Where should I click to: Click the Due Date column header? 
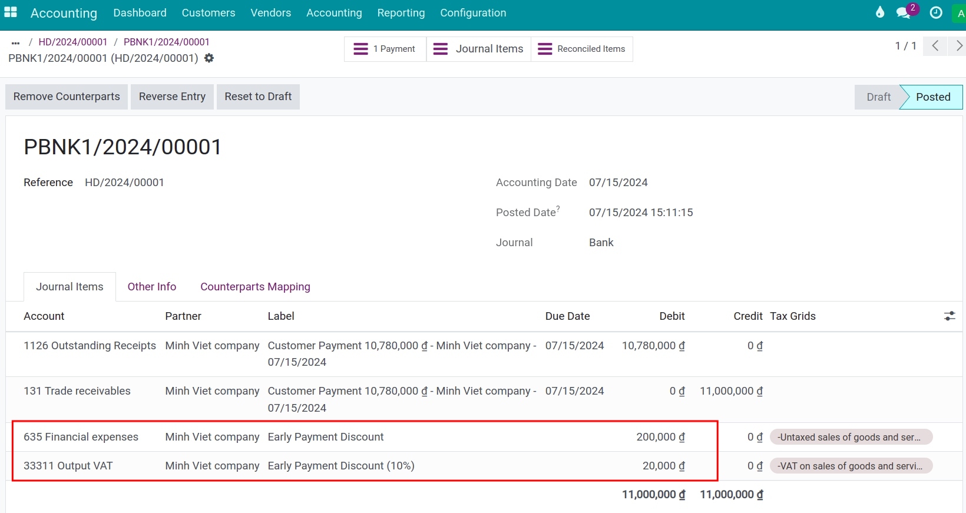(x=567, y=316)
